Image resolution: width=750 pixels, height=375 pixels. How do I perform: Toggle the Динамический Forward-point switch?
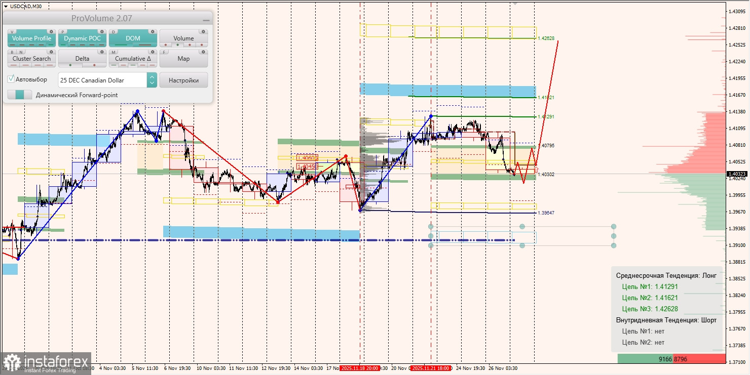pos(19,94)
